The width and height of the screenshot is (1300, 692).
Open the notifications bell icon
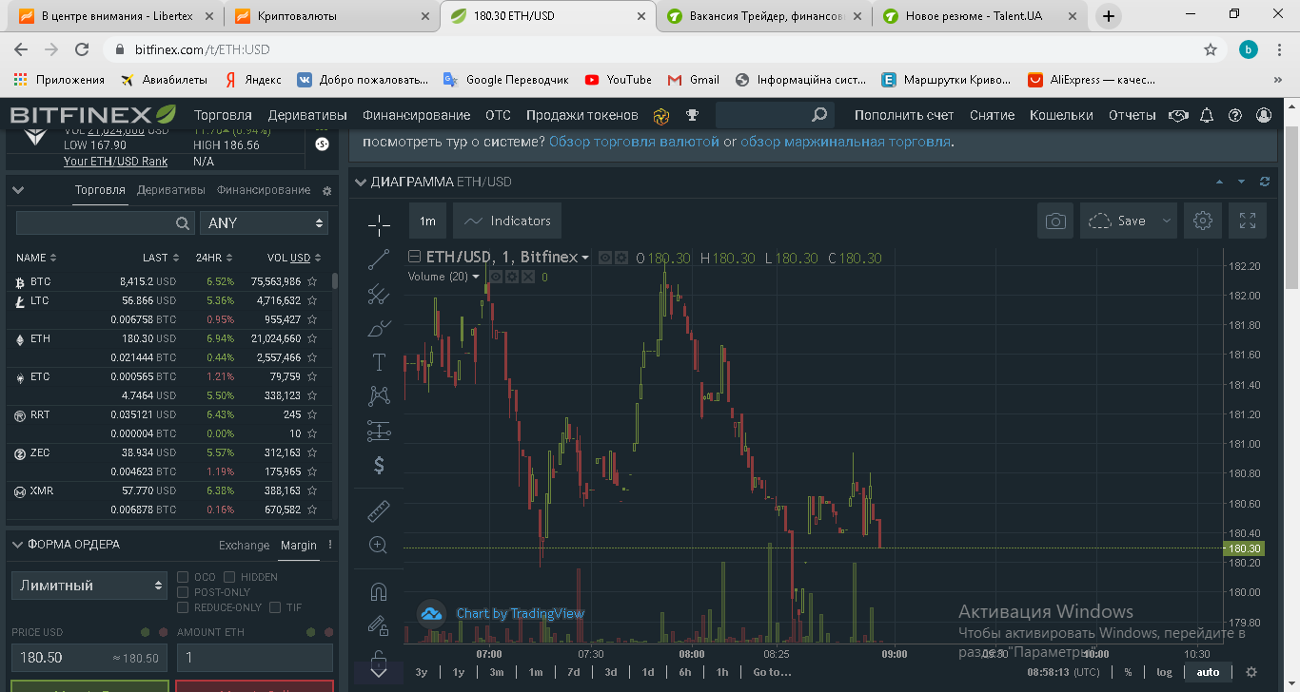[x=1207, y=115]
